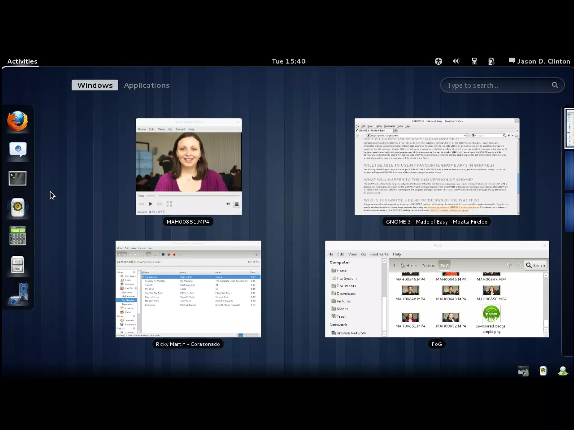Viewport: 574px width, 430px height.
Task: Open Terminal from the dash
Action: click(x=18, y=178)
